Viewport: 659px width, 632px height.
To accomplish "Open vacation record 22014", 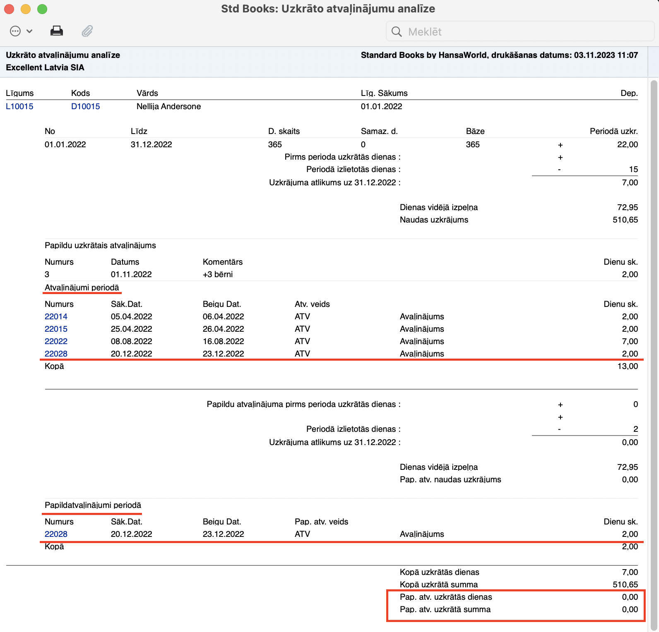I will (56, 316).
